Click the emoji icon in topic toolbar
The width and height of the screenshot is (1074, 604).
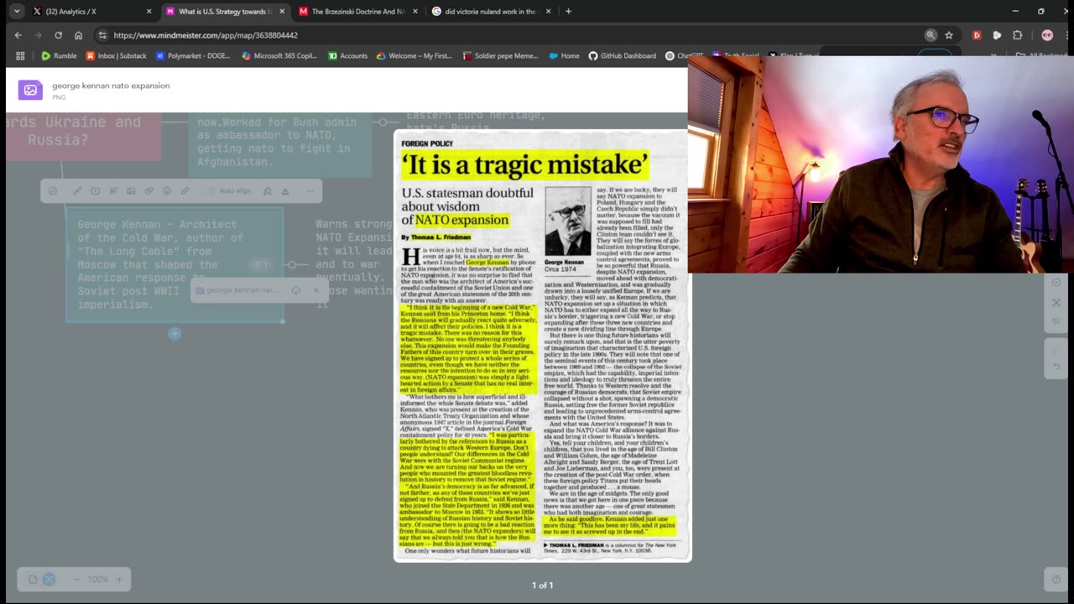(167, 191)
